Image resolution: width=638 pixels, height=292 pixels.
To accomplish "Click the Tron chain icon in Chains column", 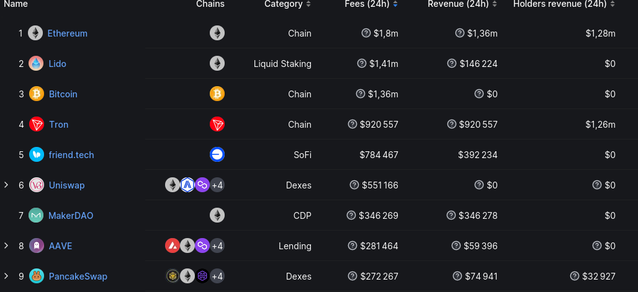I will 217,125.
